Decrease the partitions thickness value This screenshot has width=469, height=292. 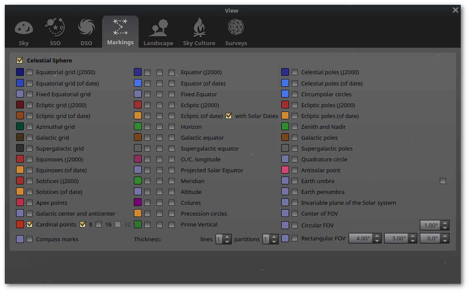click(x=274, y=242)
